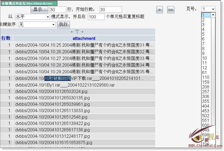Click the last page '>>' button
The width and height of the screenshot is (224, 151).
click(x=170, y=10)
